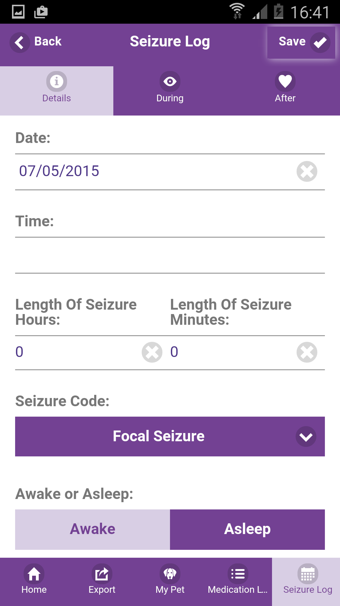Screen dimensions: 340x606
Task: Tap the empty Time input field
Action: point(170,255)
